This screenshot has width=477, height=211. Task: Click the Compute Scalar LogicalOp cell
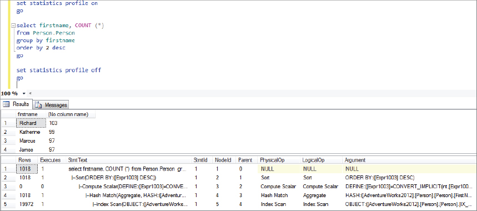[321, 187]
